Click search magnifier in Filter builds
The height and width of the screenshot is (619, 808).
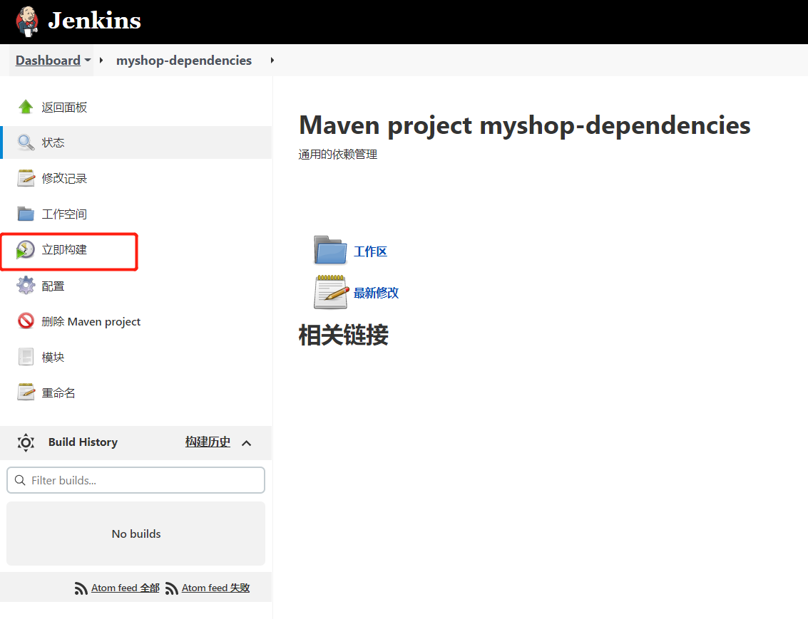point(20,480)
